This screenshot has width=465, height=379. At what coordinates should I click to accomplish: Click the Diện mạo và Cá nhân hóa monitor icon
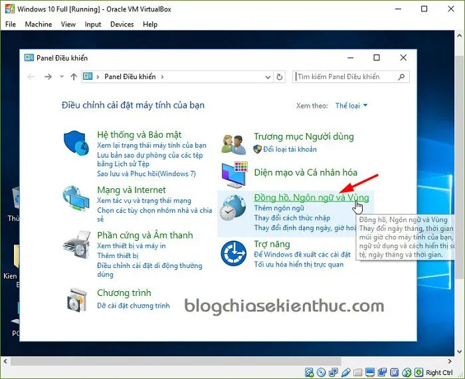234,174
